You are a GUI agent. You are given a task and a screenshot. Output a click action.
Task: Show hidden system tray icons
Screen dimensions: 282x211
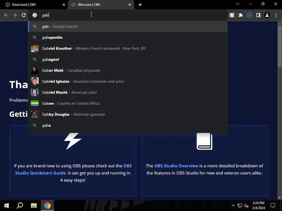click(x=233, y=206)
